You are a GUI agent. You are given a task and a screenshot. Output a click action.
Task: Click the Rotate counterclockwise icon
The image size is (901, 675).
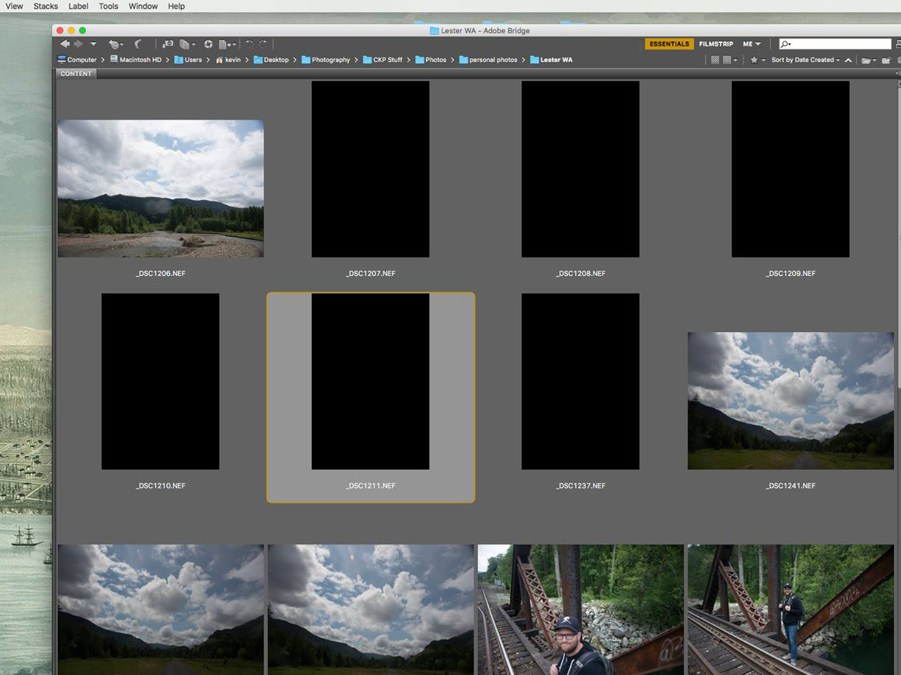(248, 44)
